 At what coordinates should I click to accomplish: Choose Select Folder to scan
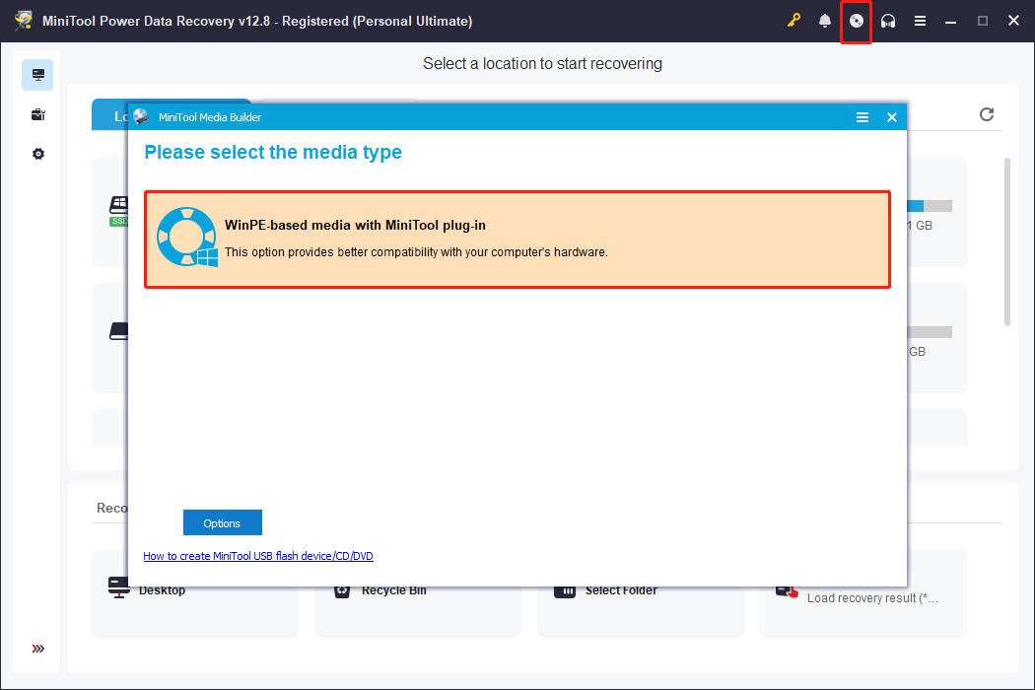pos(621,589)
